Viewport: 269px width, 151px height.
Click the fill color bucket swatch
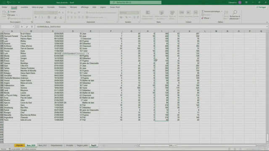click(55, 17)
